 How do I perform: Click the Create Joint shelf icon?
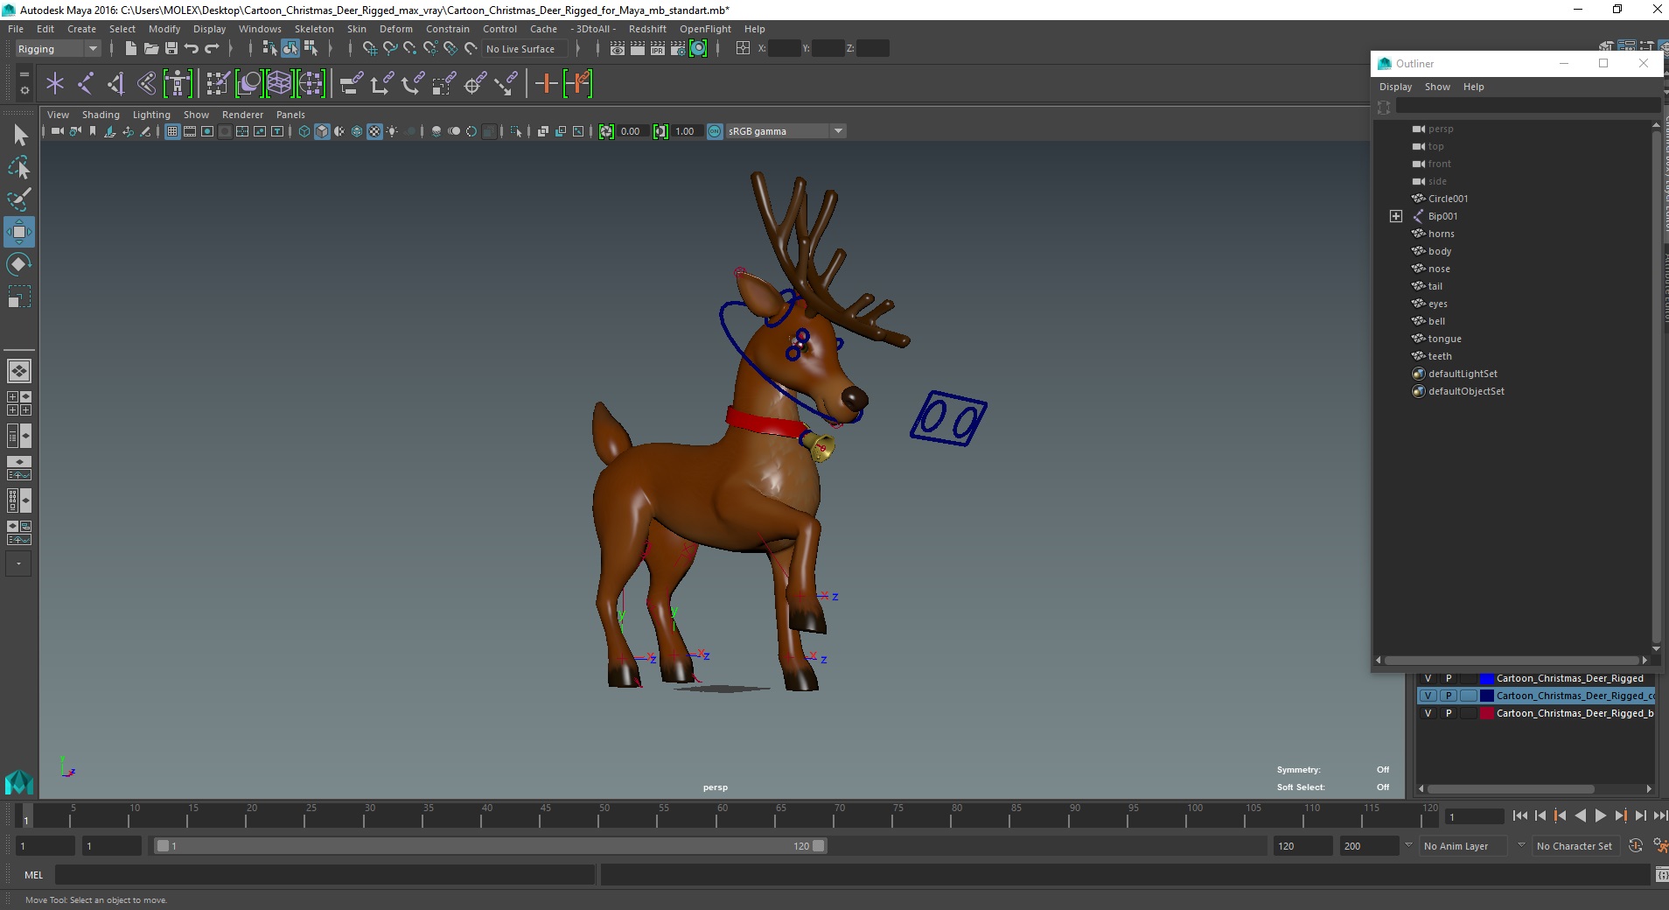[x=86, y=84]
